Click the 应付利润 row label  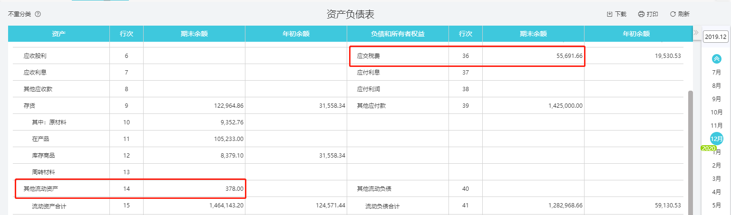(x=369, y=89)
